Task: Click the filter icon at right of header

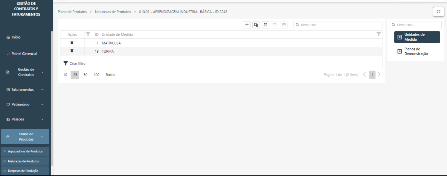Action: tap(379, 34)
